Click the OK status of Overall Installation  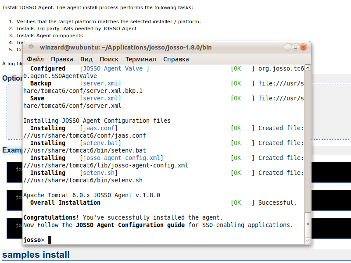(x=237, y=203)
